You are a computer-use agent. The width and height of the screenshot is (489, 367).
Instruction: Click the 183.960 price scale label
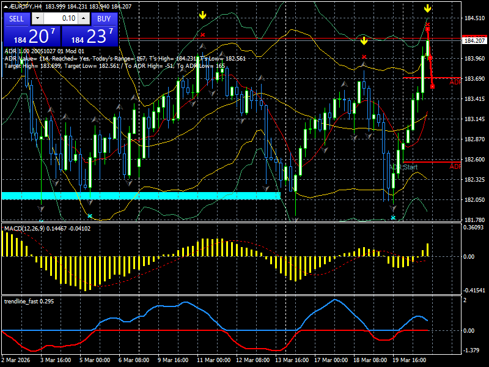(x=474, y=58)
